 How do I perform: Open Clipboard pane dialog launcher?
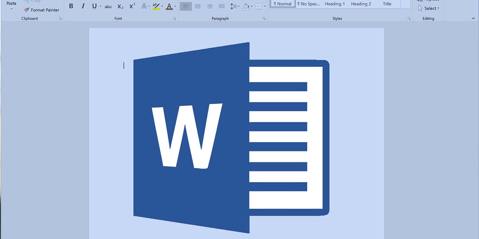pyautogui.click(x=60, y=19)
